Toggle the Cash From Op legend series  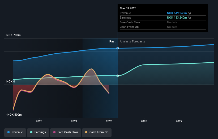97,132
